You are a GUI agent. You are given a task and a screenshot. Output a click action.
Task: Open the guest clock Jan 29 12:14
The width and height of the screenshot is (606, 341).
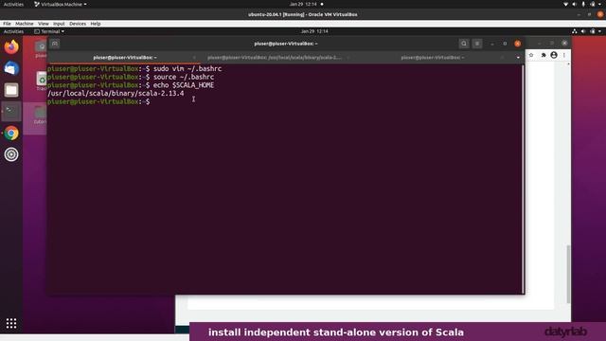click(x=314, y=31)
